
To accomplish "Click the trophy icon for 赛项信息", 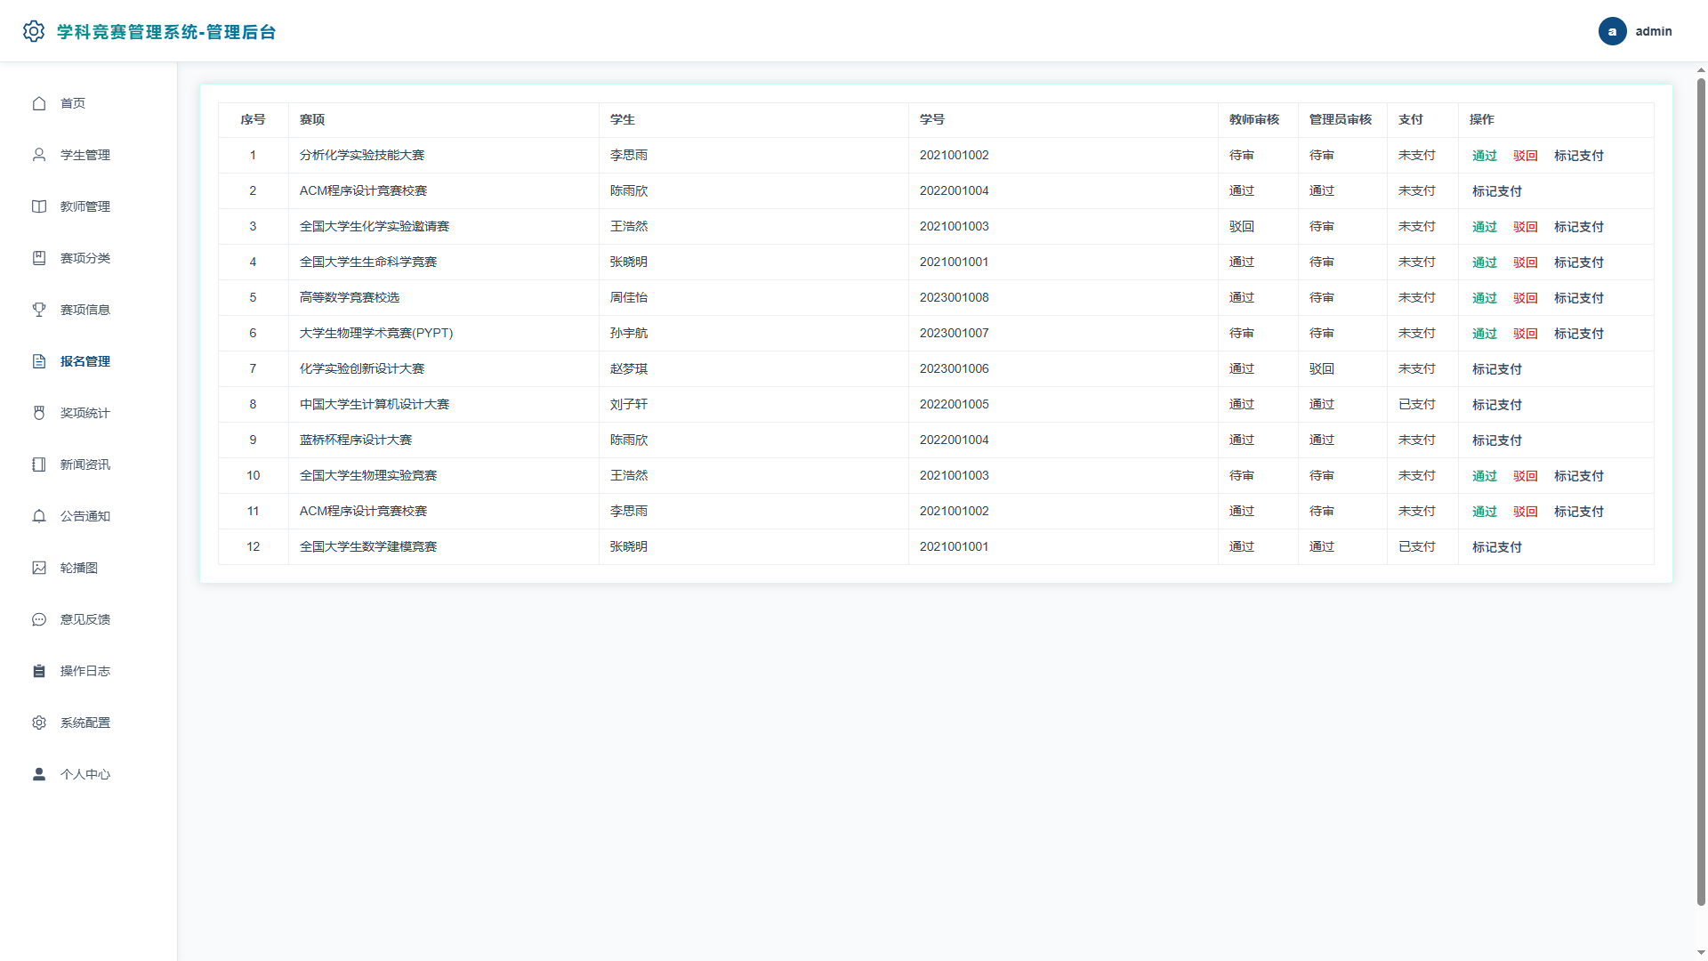I will click(x=39, y=310).
